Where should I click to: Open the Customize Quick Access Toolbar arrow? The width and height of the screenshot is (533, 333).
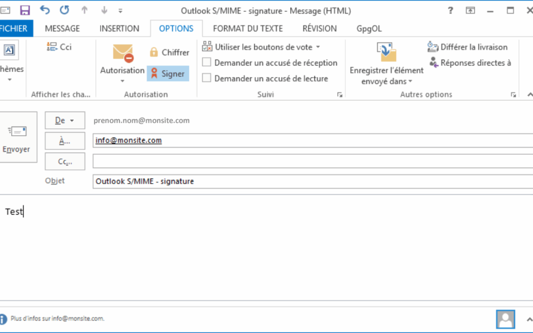click(x=120, y=11)
